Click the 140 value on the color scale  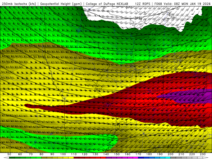pos(106,154)
